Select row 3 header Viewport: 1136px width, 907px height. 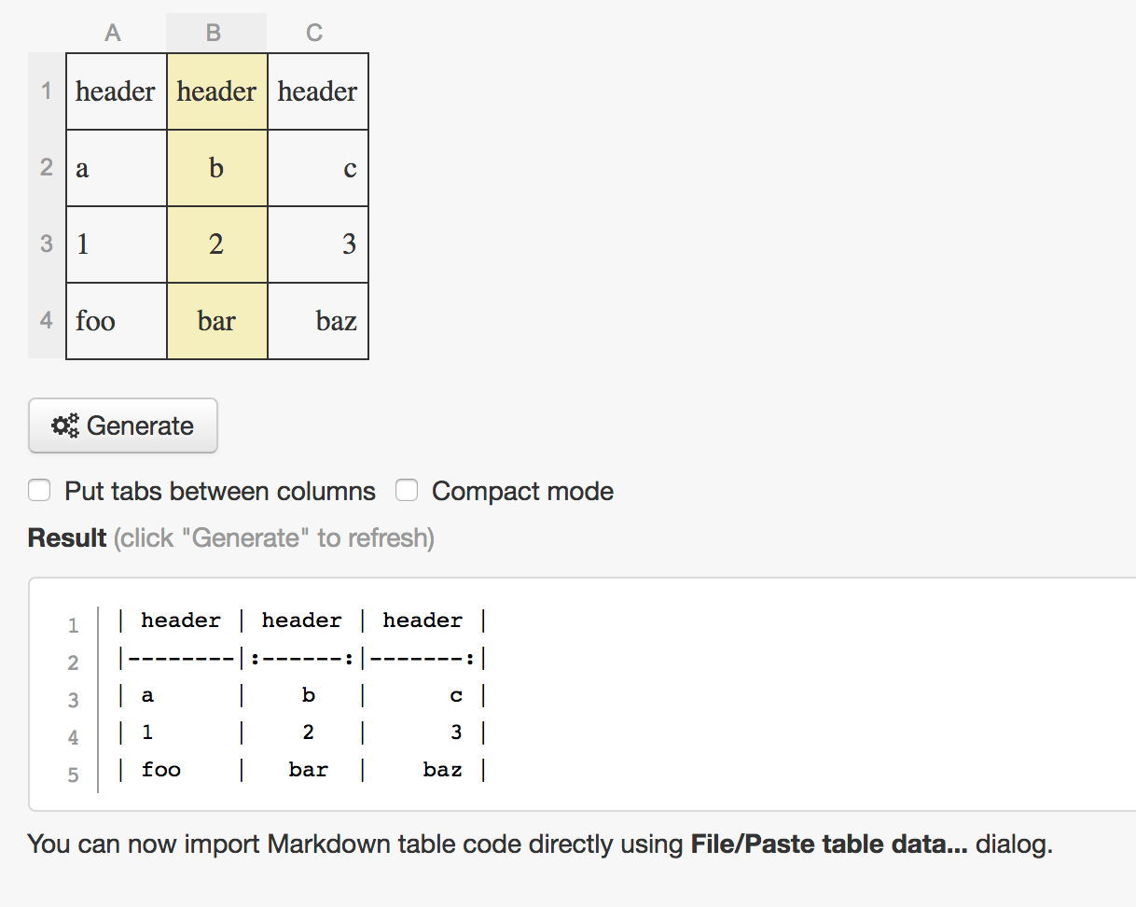tap(47, 244)
